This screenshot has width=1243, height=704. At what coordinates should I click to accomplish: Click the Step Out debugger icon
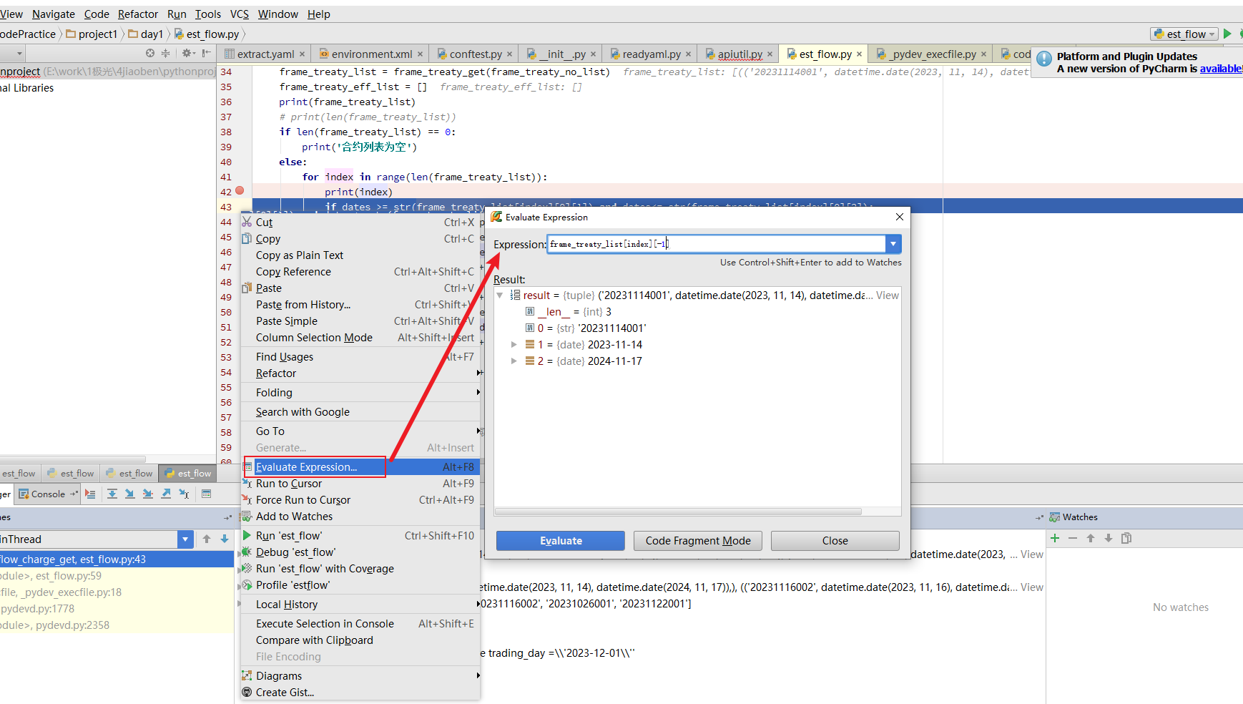point(166,494)
